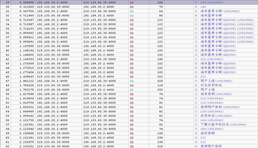This screenshot has width=258, height=148.
Task: Select the "C: 改变状态(15815842)" packet row
Action: coord(214,116)
